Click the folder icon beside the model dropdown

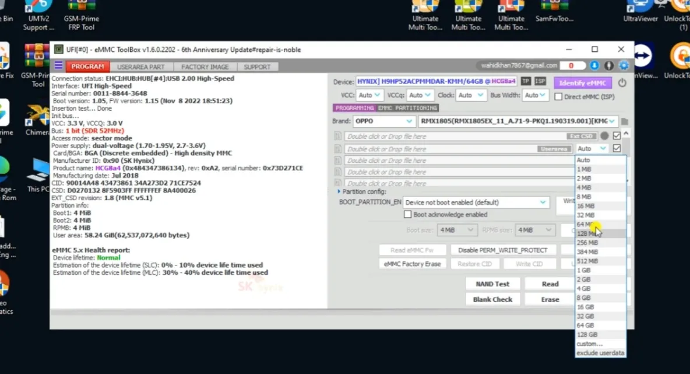(x=624, y=121)
